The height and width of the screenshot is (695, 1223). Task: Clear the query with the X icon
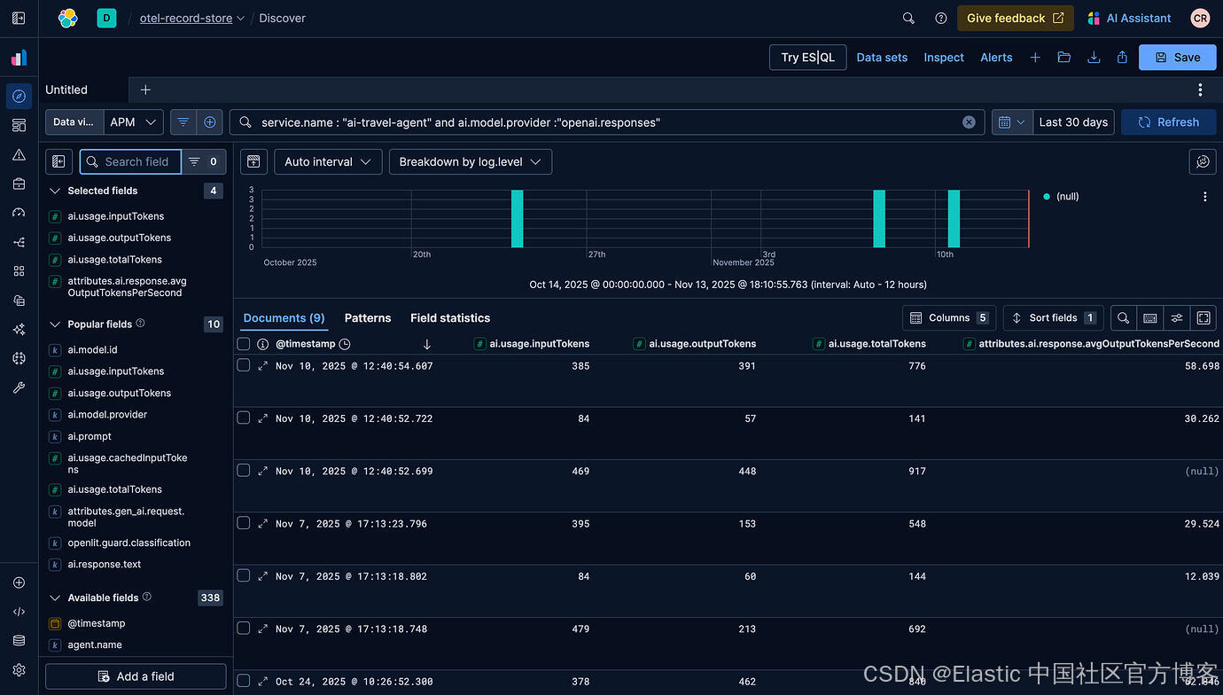click(x=969, y=122)
